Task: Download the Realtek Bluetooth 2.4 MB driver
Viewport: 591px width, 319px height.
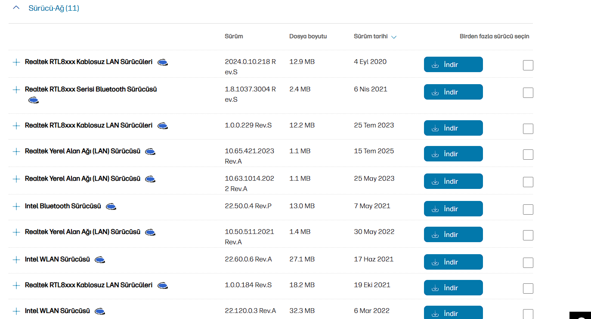Action: tap(453, 92)
